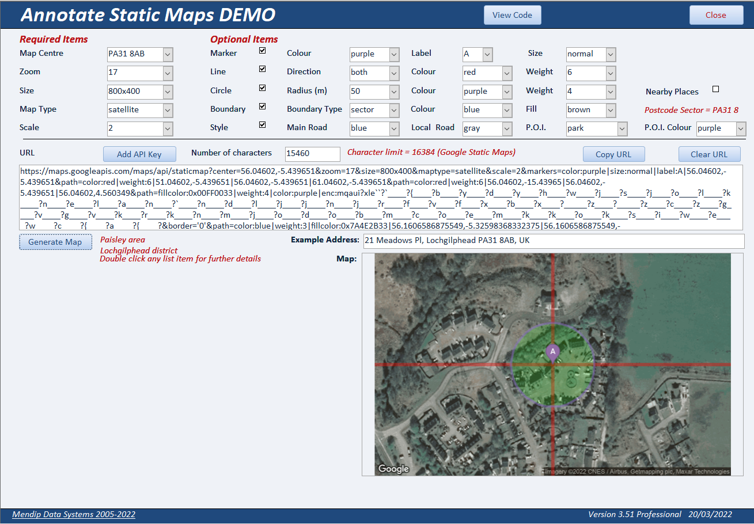
Task: Click the Number of characters field
Action: tap(313, 154)
